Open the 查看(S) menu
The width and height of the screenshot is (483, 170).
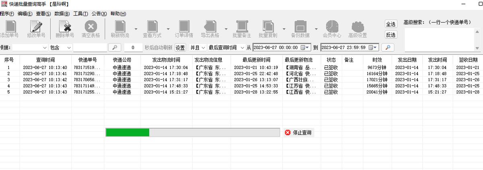coord(43,14)
